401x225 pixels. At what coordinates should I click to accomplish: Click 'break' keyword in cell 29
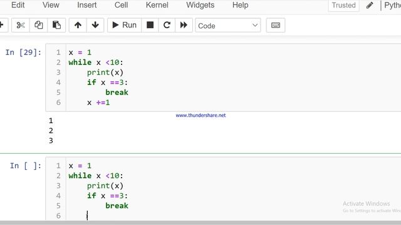(x=117, y=92)
